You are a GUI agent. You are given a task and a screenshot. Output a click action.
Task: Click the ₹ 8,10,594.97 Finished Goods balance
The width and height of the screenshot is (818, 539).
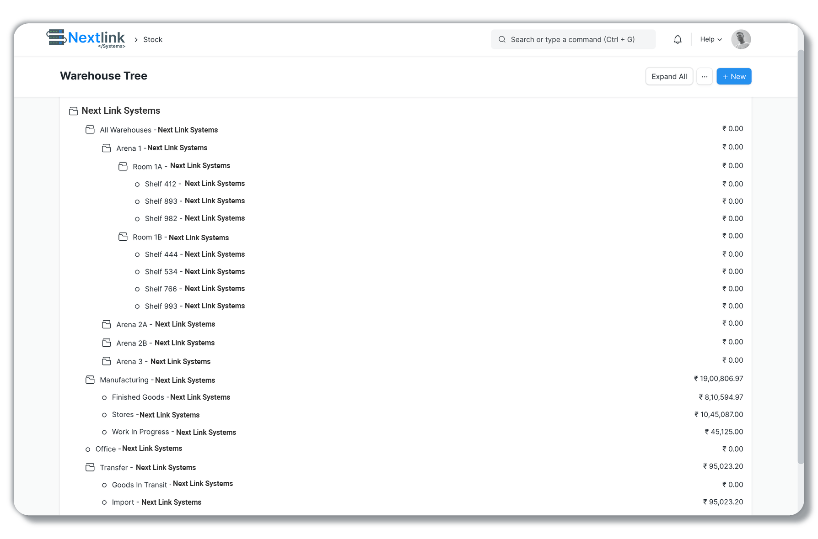[x=721, y=397]
